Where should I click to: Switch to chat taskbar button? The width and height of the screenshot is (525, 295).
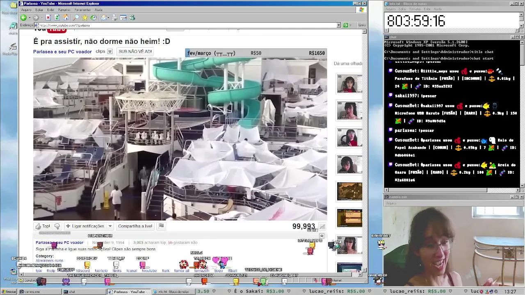(83, 292)
